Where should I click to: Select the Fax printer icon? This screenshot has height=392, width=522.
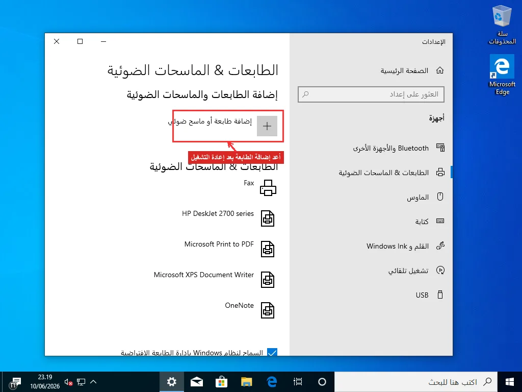coord(268,188)
